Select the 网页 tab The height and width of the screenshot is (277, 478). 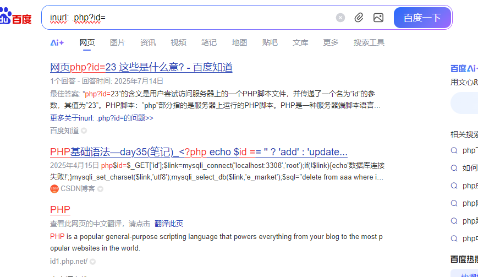pyautogui.click(x=87, y=42)
